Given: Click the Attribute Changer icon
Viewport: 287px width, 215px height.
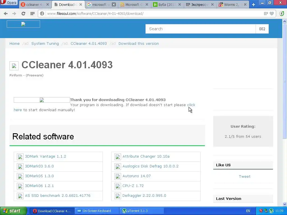Looking at the screenshot, I should click(118, 157).
